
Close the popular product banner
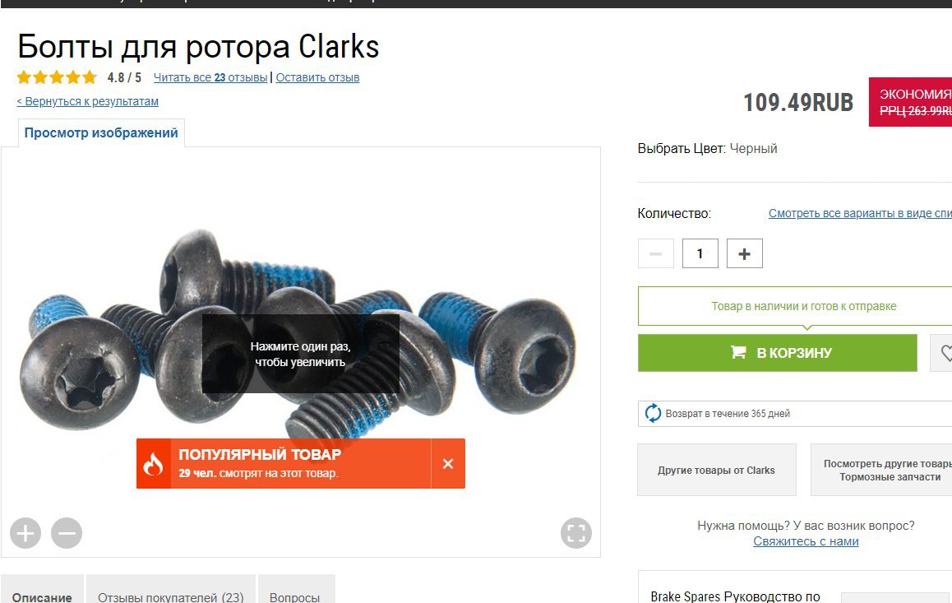pos(448,464)
